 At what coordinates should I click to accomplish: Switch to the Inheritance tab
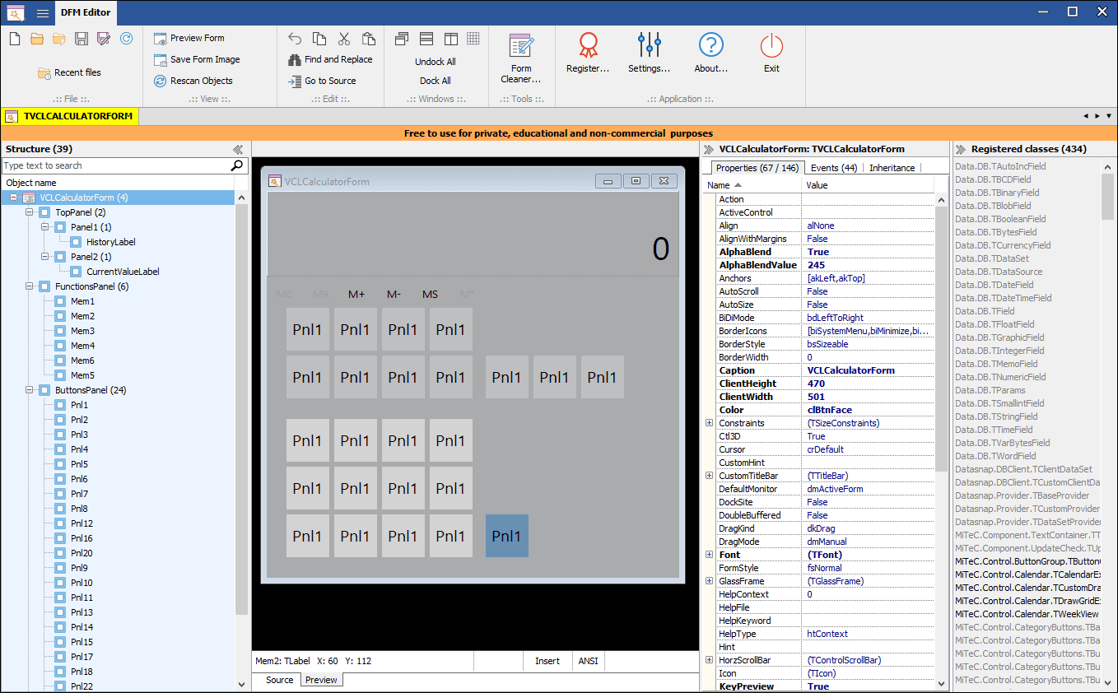pyautogui.click(x=892, y=168)
